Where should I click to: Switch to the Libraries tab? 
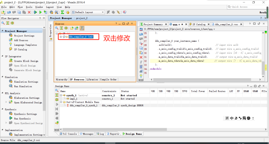pyautogui.click(x=92, y=79)
